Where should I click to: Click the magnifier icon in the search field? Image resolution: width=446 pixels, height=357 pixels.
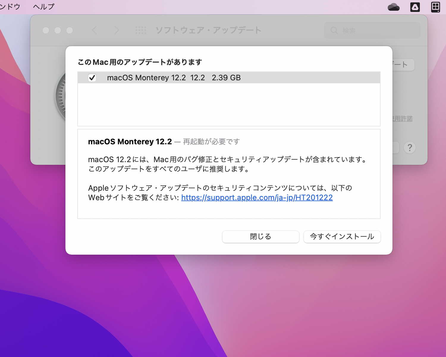[334, 30]
